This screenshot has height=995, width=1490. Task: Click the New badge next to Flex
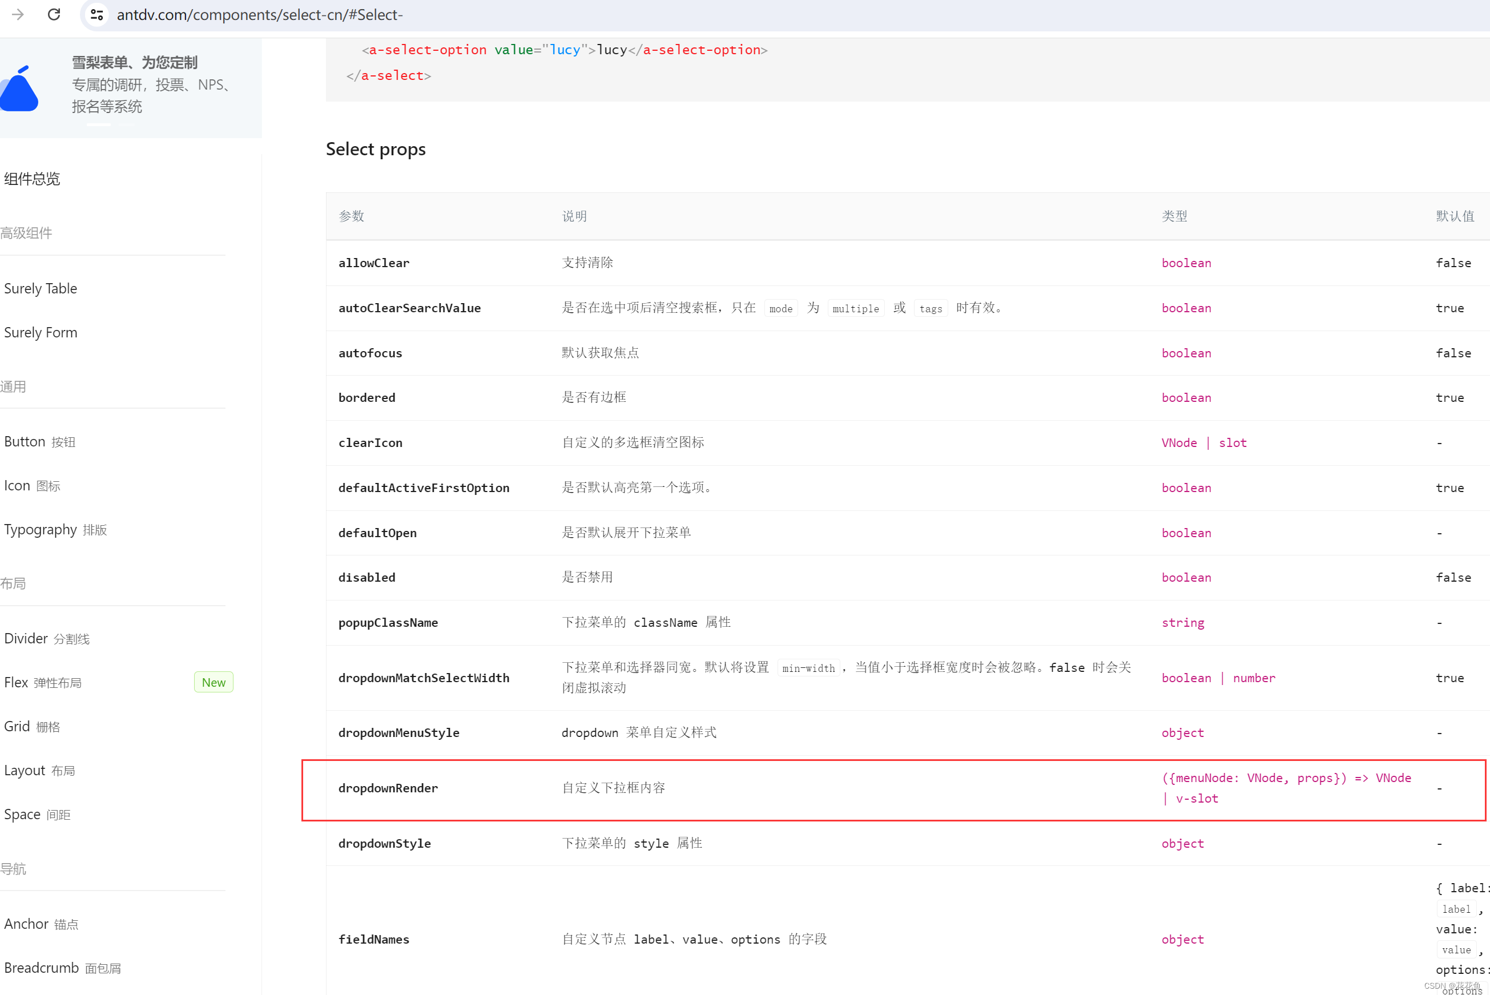click(x=213, y=683)
